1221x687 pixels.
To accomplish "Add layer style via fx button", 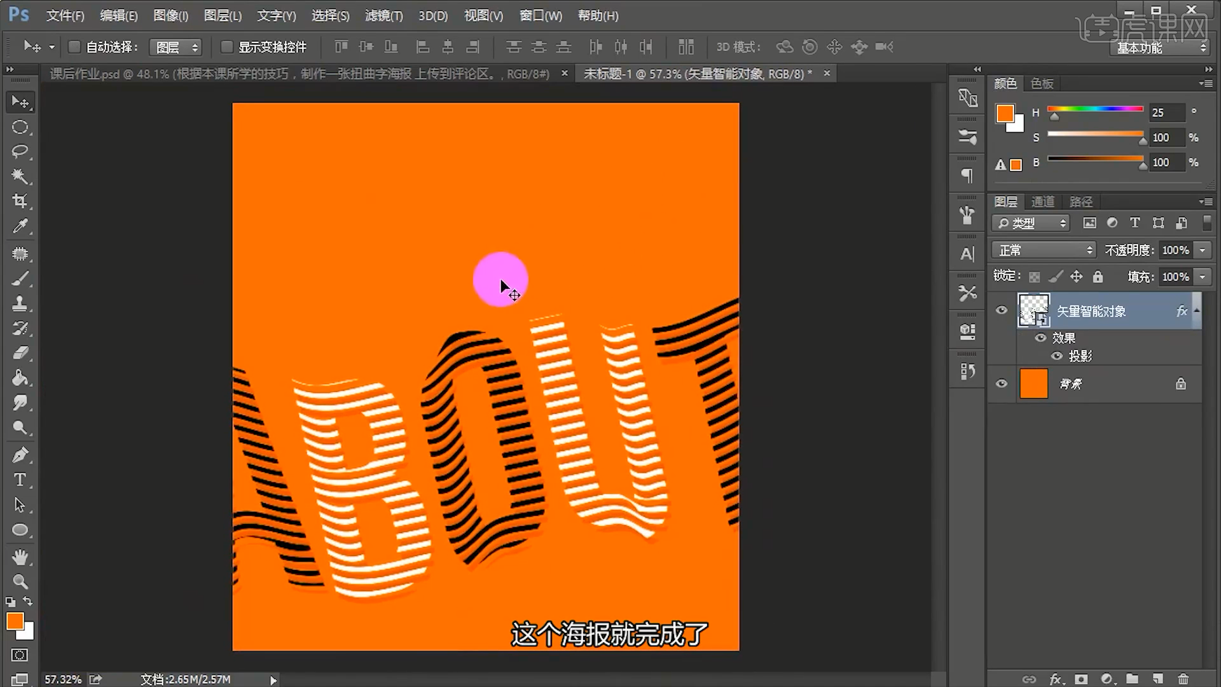I will pos(1056,679).
